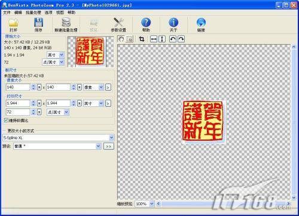Click the blue question mark 帮助 toolbar icon
299x216 pixels.
pos(146,25)
